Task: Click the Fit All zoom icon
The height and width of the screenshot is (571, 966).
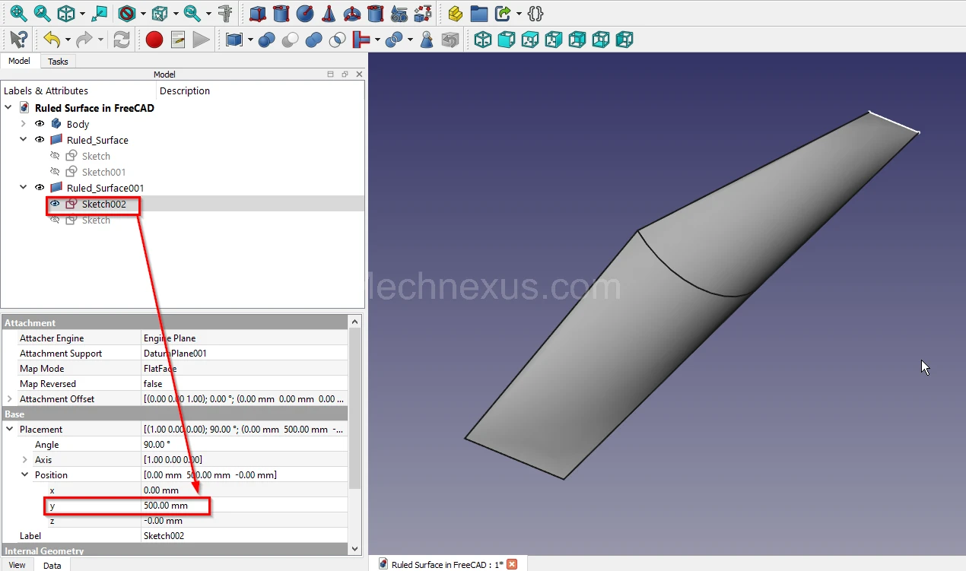Action: point(17,14)
